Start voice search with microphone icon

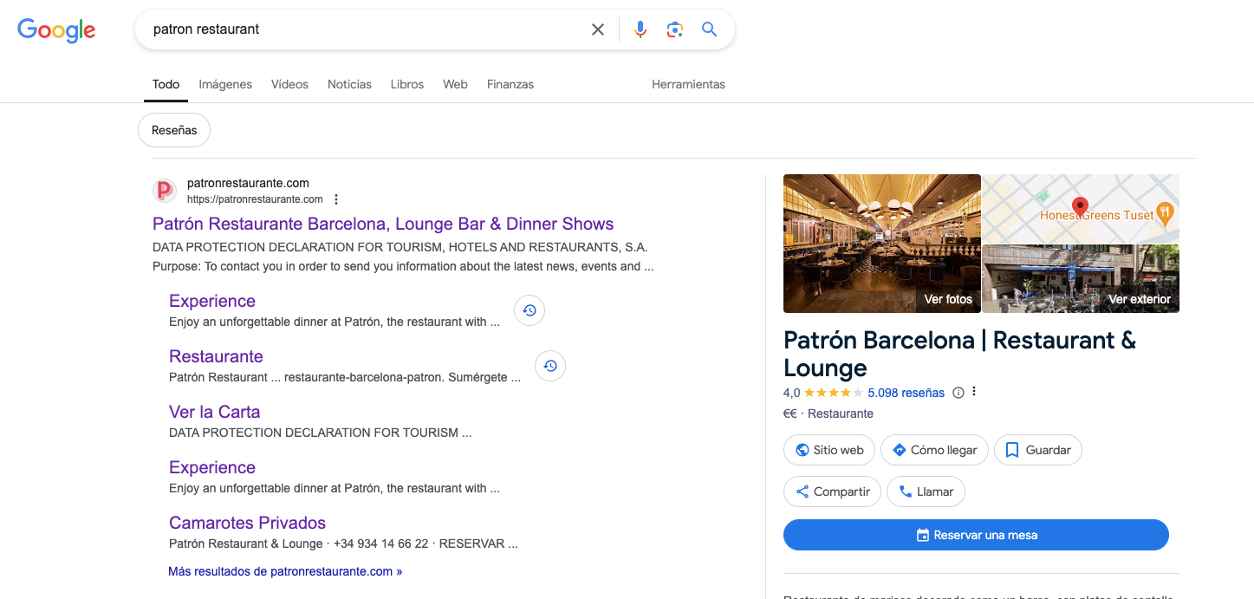coord(640,29)
